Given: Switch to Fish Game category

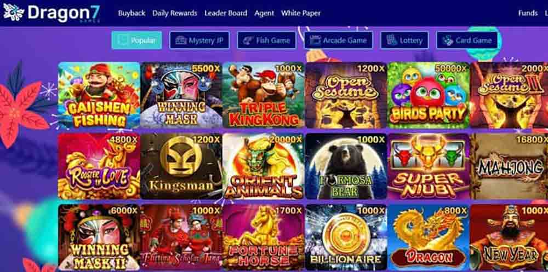Looking at the screenshot, I should [266, 40].
